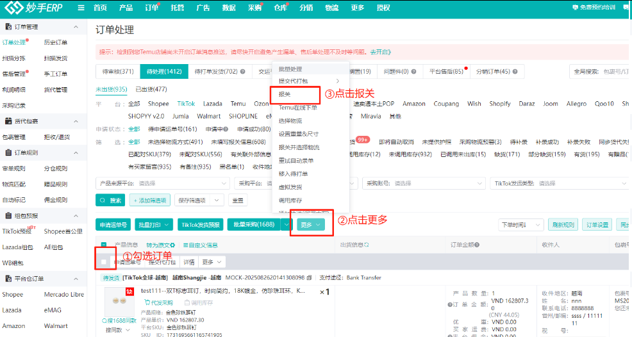Select 设置重量&尺寸 in the batch menu
The height and width of the screenshot is (337, 632).
[x=299, y=135]
